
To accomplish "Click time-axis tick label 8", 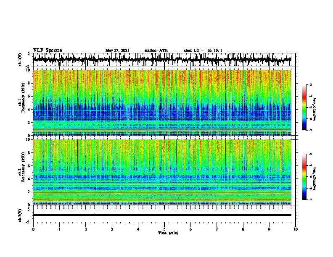I will 243,229.
